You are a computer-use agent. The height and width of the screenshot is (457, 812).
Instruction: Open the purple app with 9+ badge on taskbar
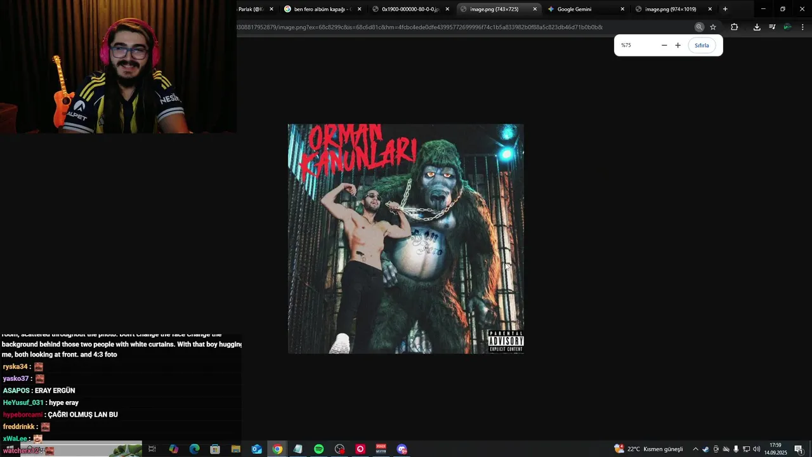pyautogui.click(x=402, y=449)
